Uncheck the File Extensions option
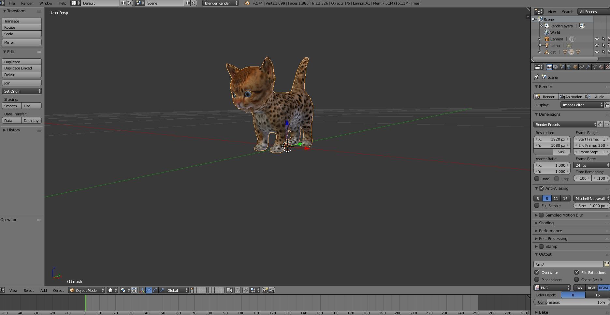 click(576, 272)
